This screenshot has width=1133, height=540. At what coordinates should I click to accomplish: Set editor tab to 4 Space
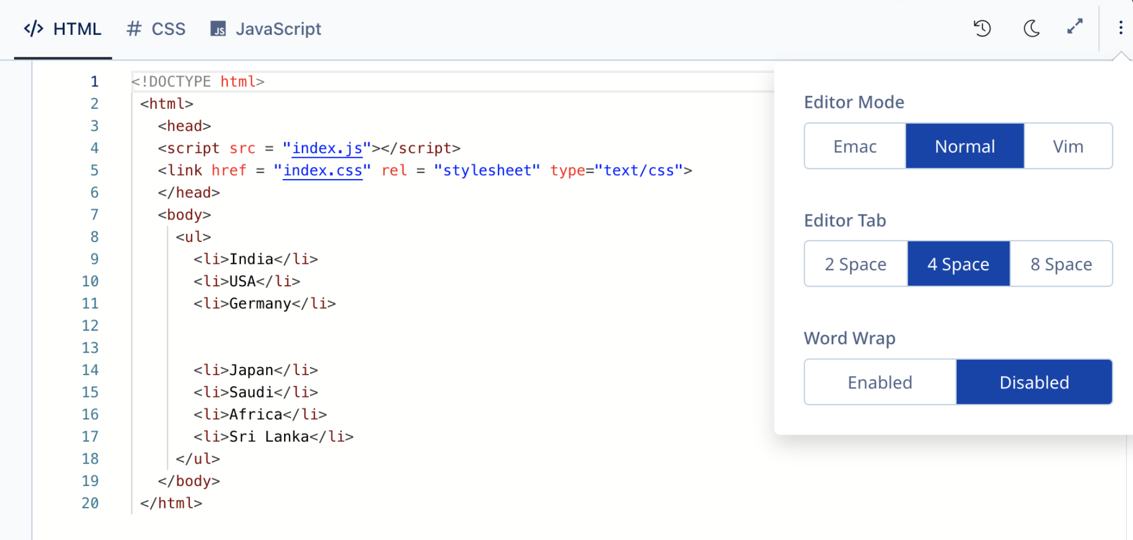tap(958, 264)
